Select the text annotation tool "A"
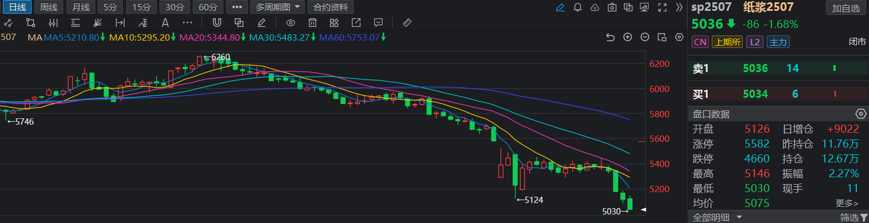Viewport: 869px width, 223px height. tap(165, 23)
